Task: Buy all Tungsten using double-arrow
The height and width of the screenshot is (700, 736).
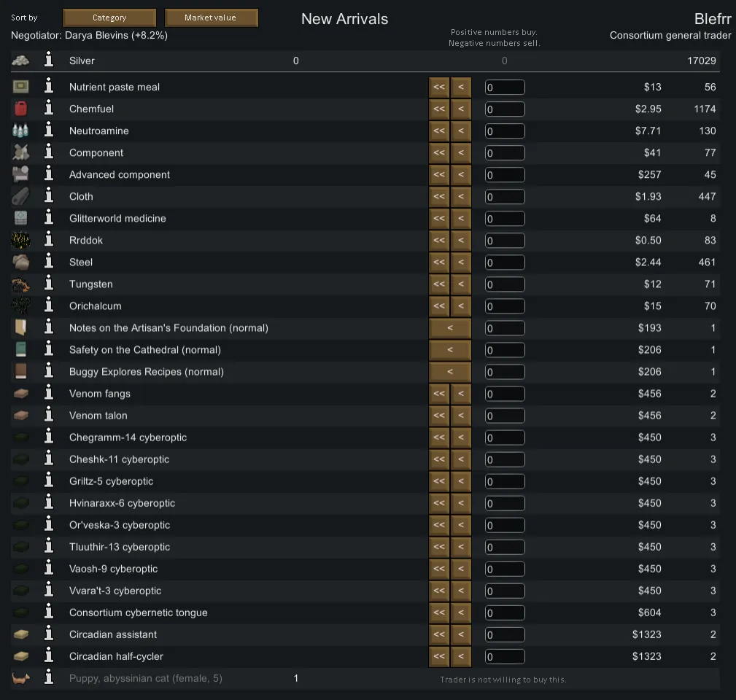Action: tap(438, 284)
